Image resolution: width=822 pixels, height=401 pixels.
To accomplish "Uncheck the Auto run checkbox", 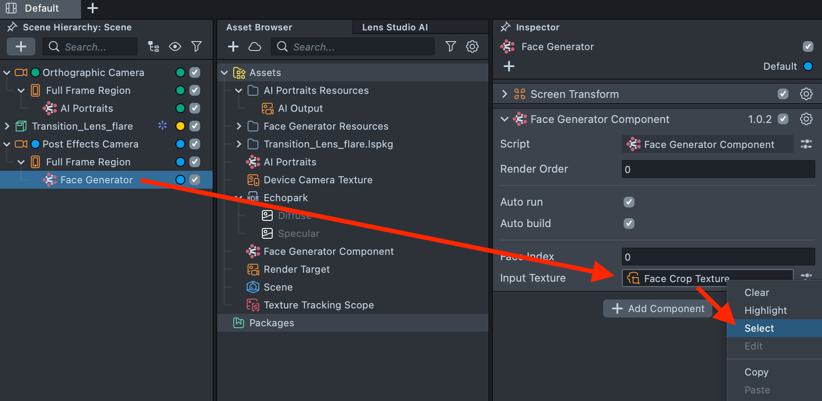I will [629, 202].
